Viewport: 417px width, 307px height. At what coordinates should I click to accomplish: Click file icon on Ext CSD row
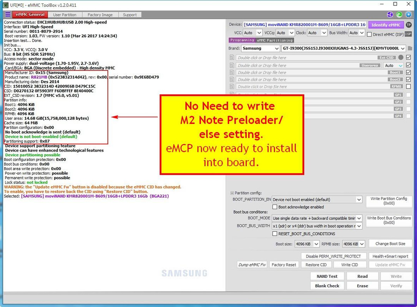(x=232, y=58)
